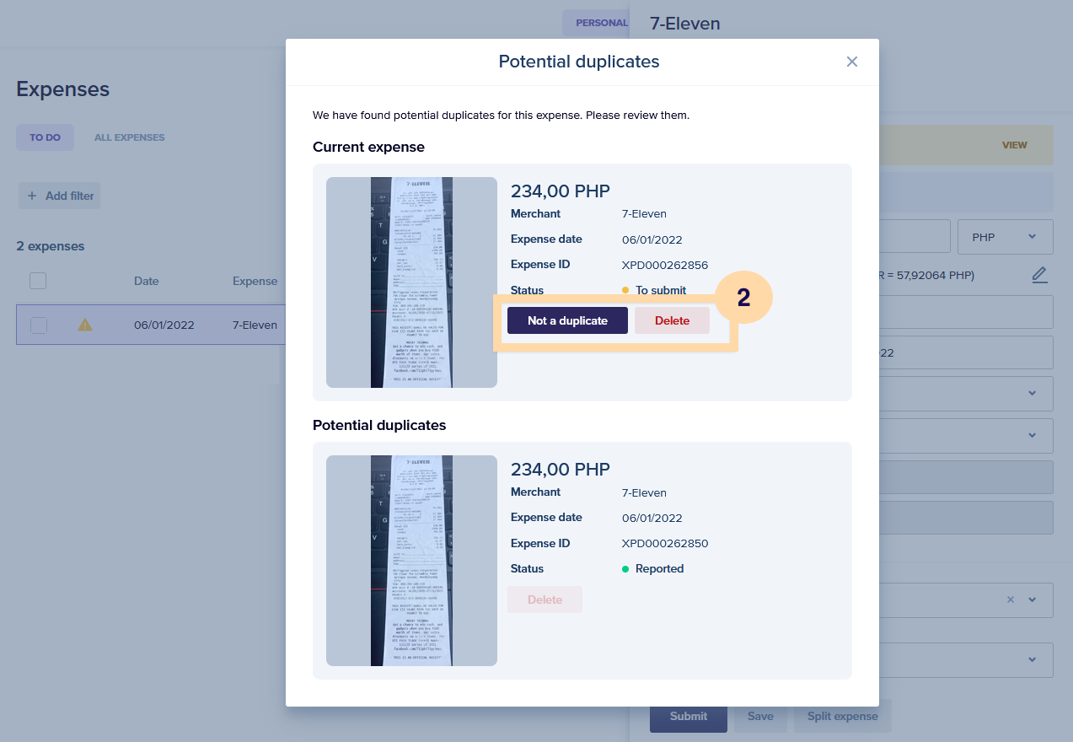
Task: Click the Save button
Action: (x=760, y=716)
